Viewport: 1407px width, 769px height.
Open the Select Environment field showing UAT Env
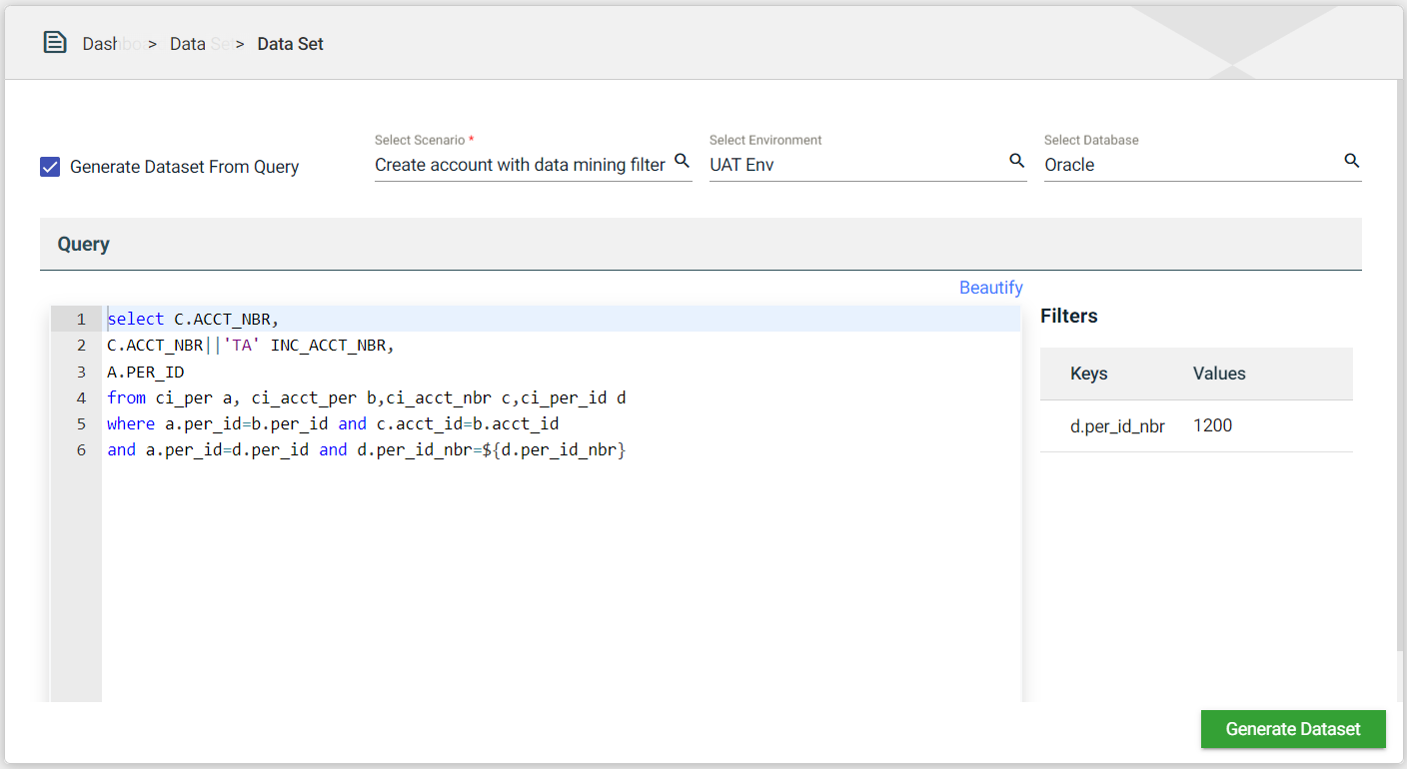pos(854,165)
